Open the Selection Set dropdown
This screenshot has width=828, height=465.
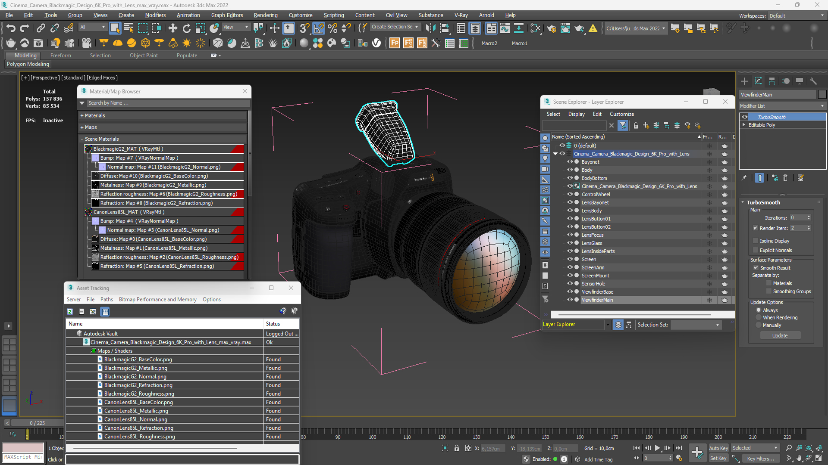[x=696, y=325]
